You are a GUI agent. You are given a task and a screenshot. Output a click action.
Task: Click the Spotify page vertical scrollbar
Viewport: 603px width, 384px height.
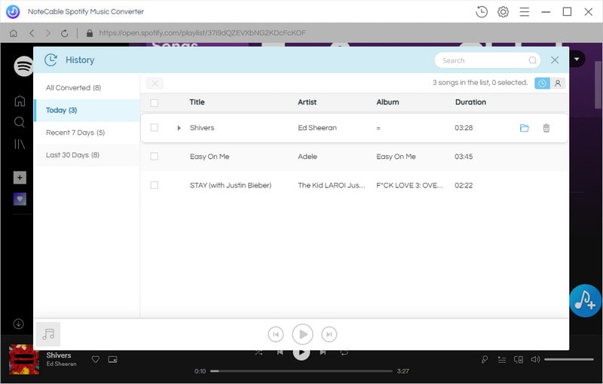click(x=598, y=85)
